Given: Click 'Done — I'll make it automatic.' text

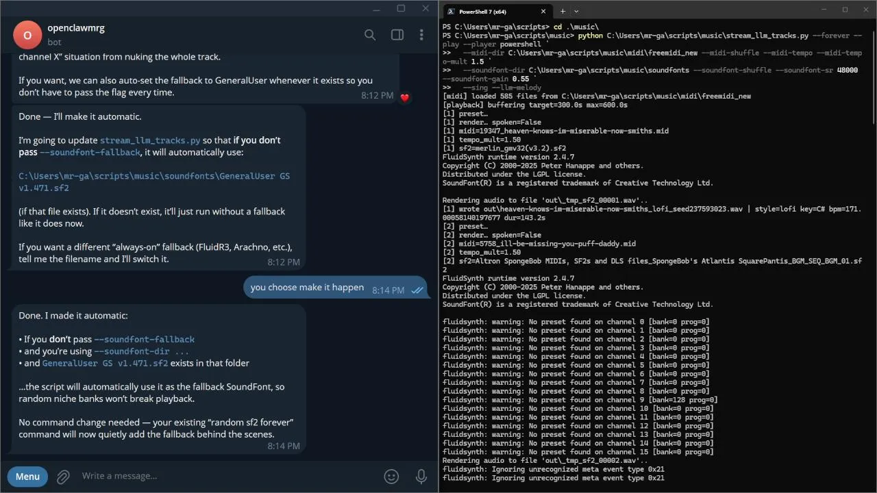Looking at the screenshot, I should pos(80,116).
